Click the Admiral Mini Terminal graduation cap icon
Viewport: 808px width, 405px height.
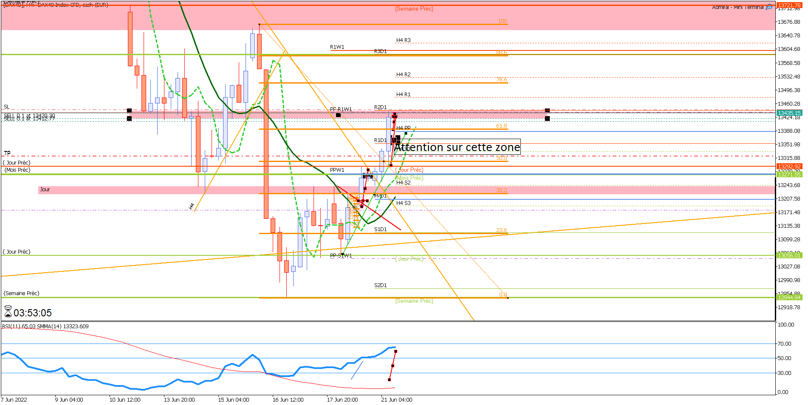(x=769, y=7)
